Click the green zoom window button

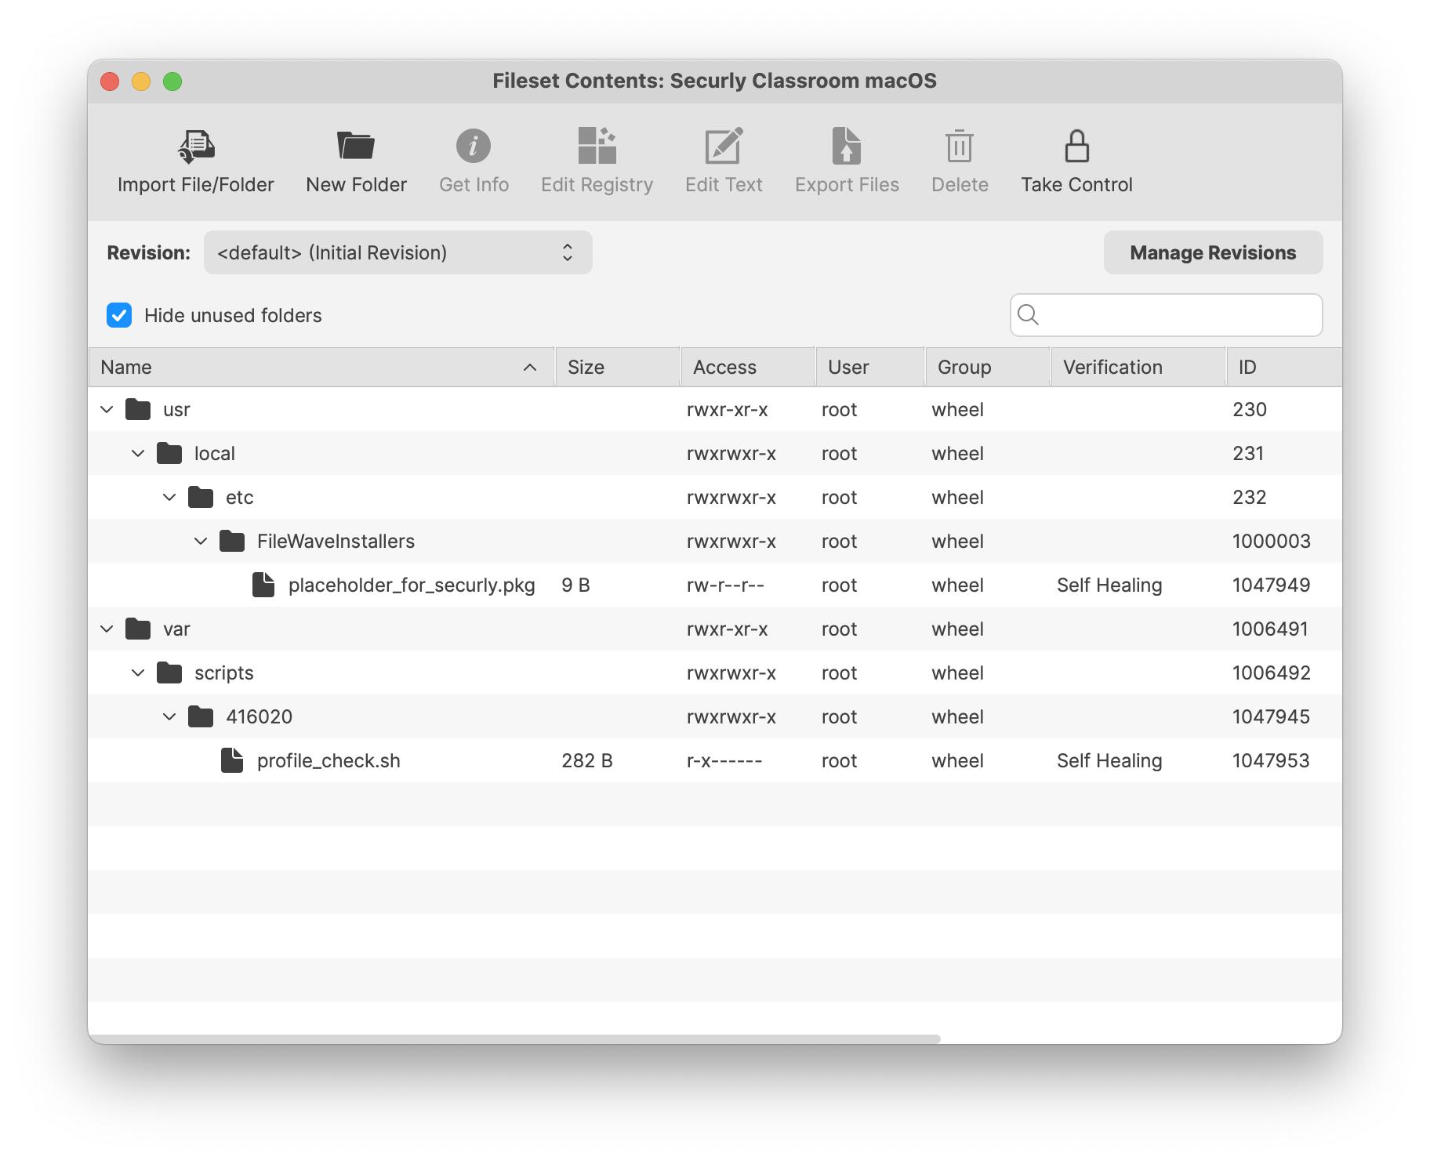tap(172, 82)
